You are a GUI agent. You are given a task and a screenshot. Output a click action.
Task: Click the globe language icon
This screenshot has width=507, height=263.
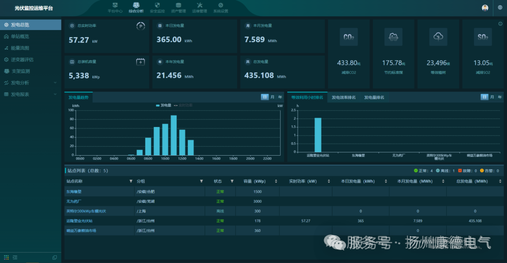[x=499, y=8]
